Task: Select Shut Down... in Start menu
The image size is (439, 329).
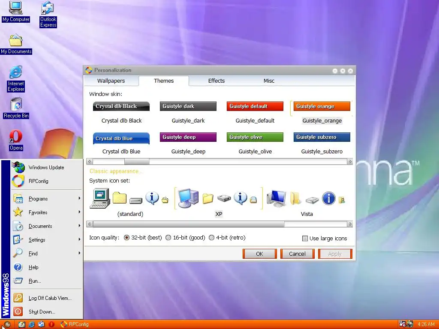Action: pyautogui.click(x=46, y=312)
